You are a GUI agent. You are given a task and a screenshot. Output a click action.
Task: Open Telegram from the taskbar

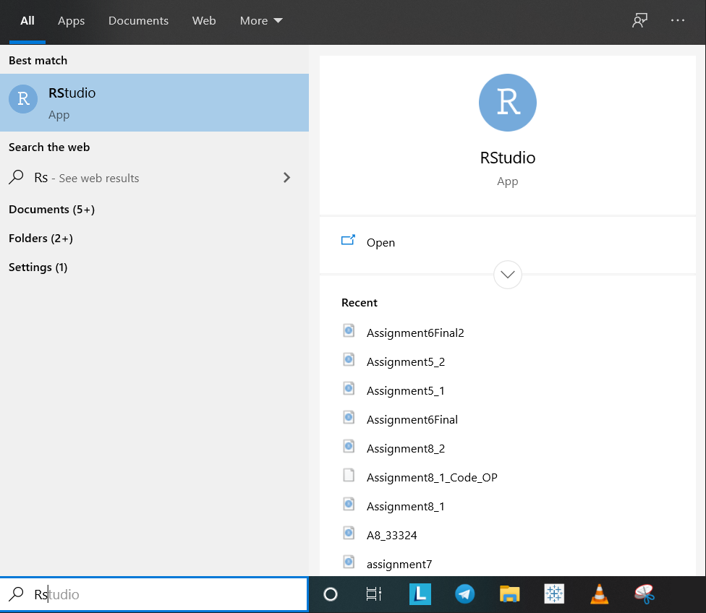(464, 594)
